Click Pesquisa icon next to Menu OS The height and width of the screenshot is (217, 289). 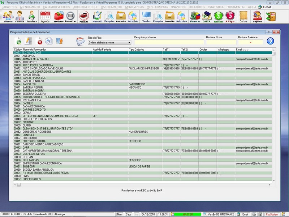(109, 17)
